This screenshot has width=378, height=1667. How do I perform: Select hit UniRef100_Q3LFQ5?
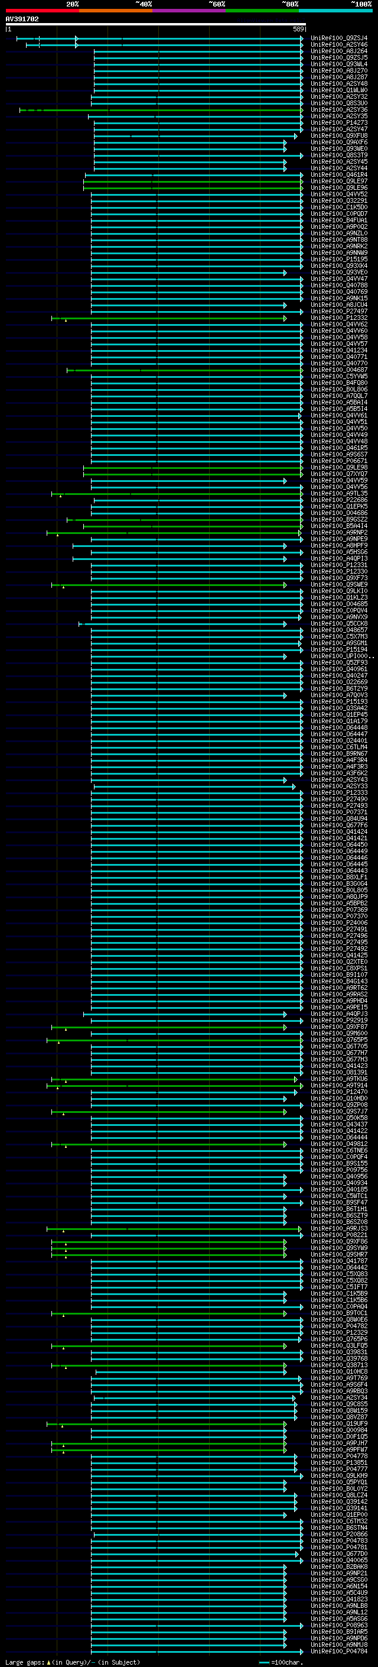click(339, 1345)
